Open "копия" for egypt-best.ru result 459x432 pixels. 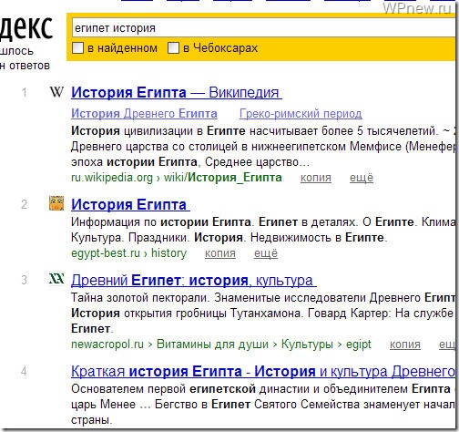(220, 253)
